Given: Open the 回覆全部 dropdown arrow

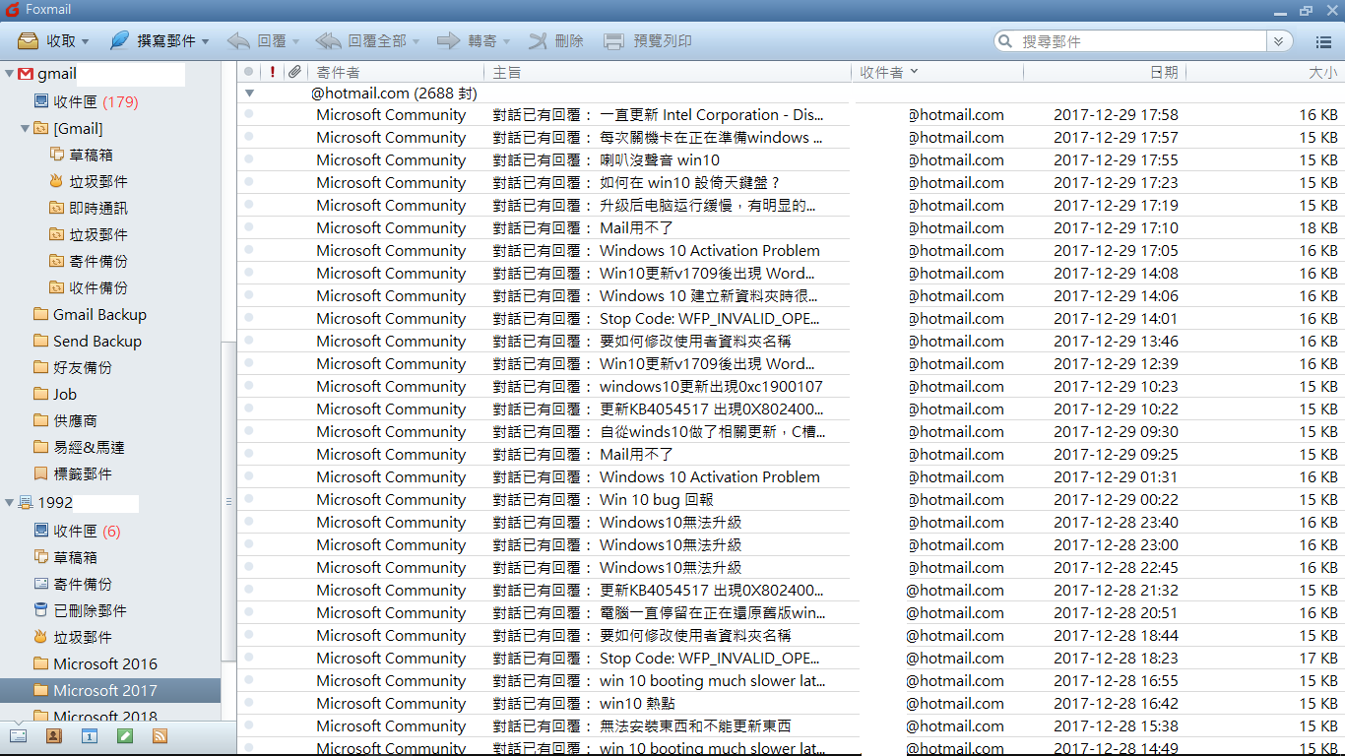Looking at the screenshot, I should coord(416,42).
